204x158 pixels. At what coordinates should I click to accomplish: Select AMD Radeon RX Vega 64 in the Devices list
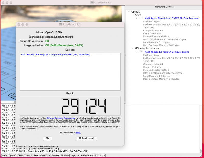click(x=55, y=54)
